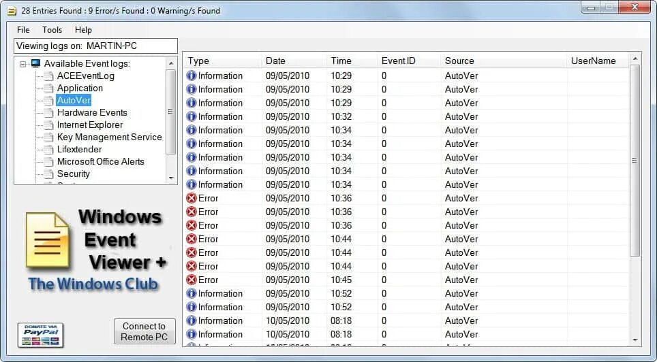657x362 pixels.
Task: Open the Tools menu
Action: click(x=52, y=30)
